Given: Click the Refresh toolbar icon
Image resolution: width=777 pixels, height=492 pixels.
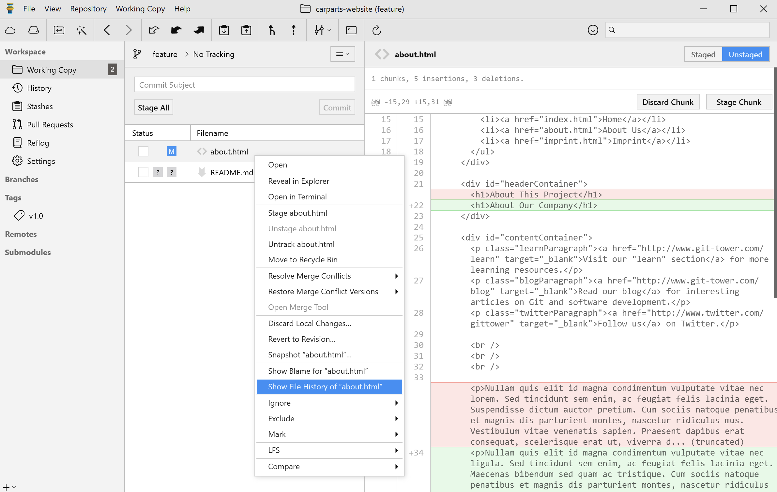Looking at the screenshot, I should [376, 30].
